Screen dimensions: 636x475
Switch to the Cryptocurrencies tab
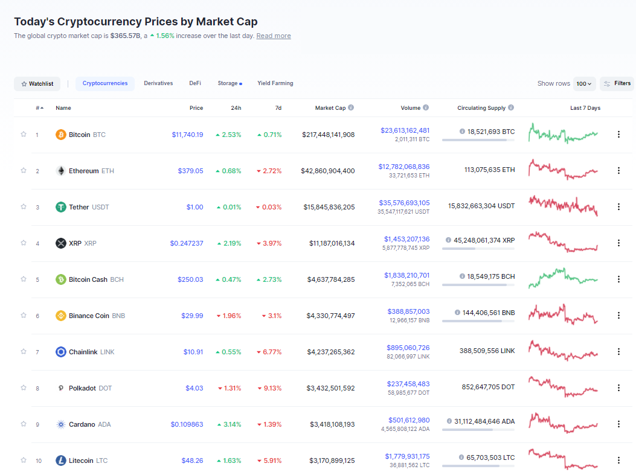(105, 83)
